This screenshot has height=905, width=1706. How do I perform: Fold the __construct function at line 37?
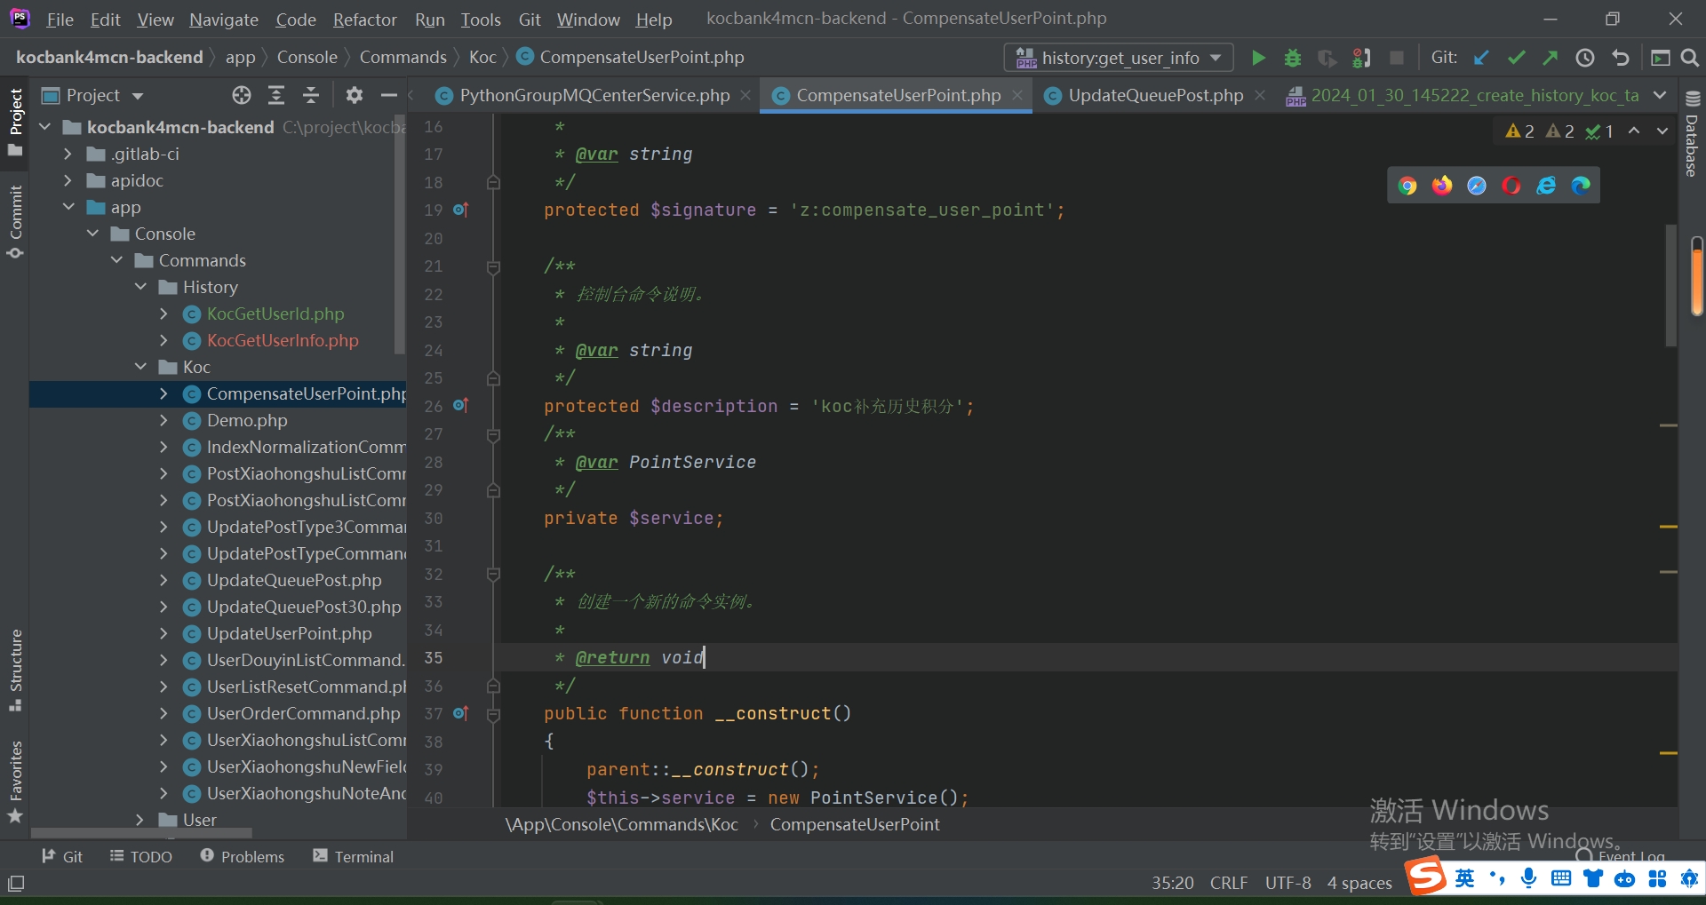tap(493, 714)
